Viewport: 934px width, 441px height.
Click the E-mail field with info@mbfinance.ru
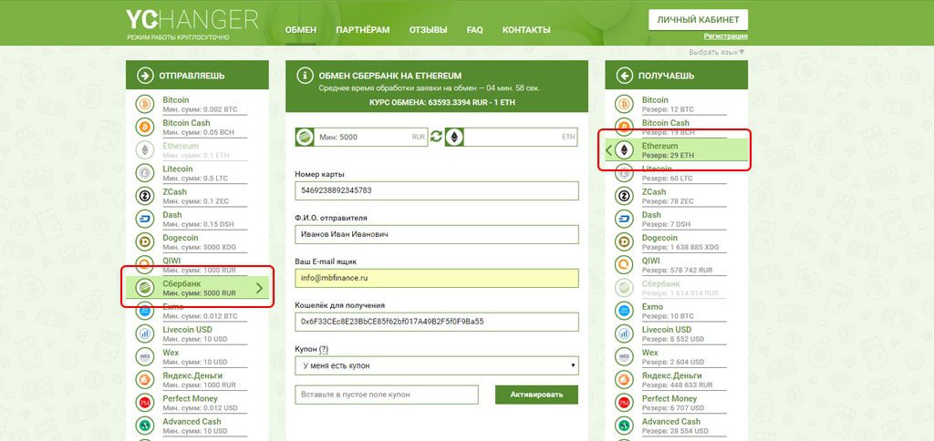(x=437, y=279)
